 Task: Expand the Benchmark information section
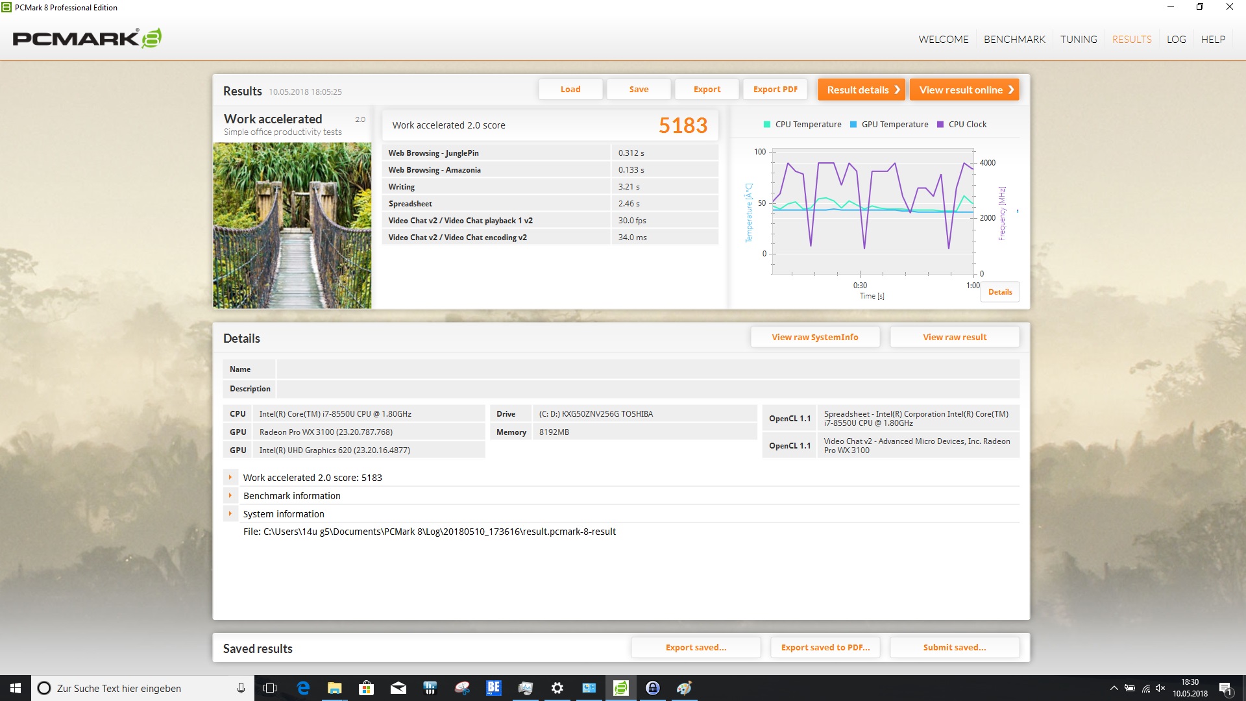point(230,496)
